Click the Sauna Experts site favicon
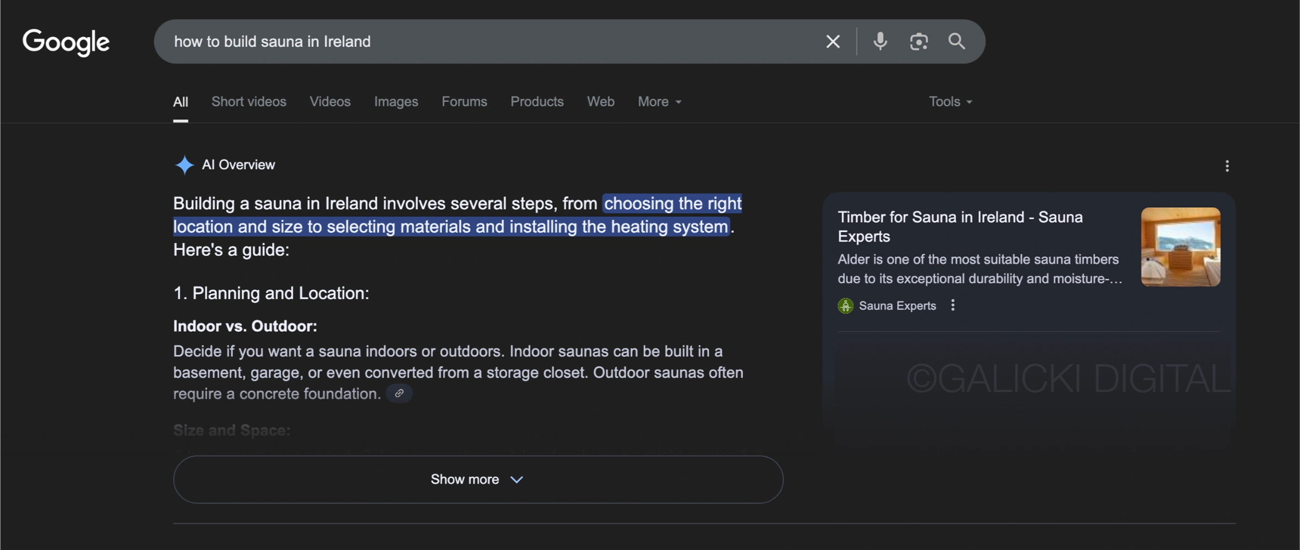The width and height of the screenshot is (1300, 550). click(845, 306)
